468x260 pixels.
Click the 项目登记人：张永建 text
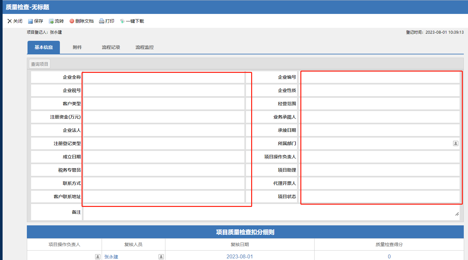[44, 32]
